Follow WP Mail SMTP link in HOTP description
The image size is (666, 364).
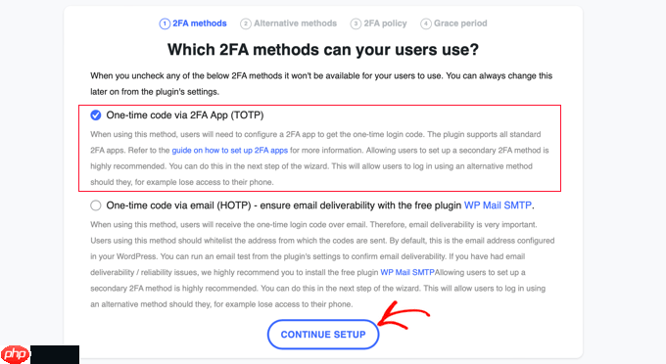coord(407,272)
